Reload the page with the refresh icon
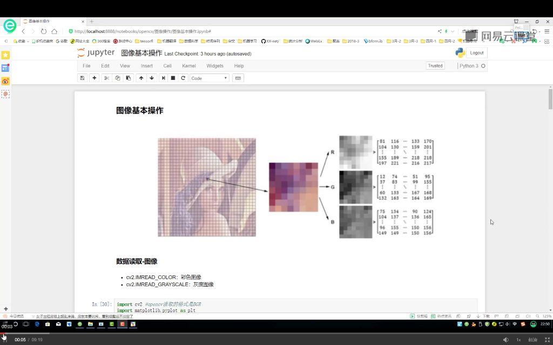Image resolution: width=553 pixels, height=345 pixels. point(43,31)
